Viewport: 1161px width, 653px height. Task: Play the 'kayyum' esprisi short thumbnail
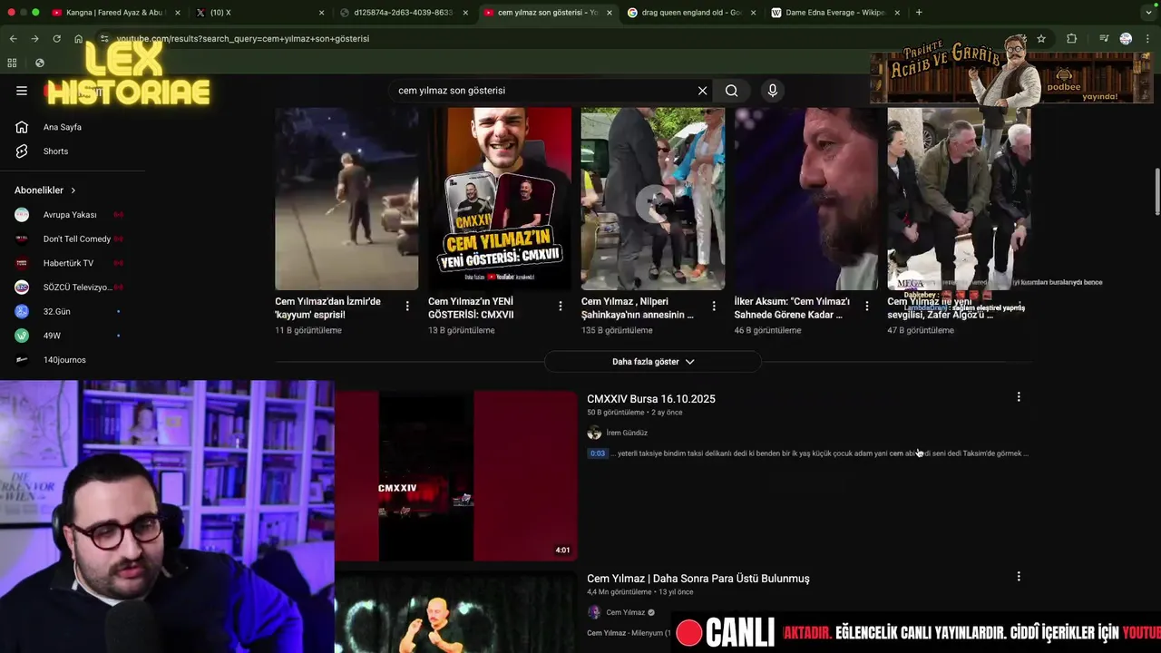pos(346,200)
